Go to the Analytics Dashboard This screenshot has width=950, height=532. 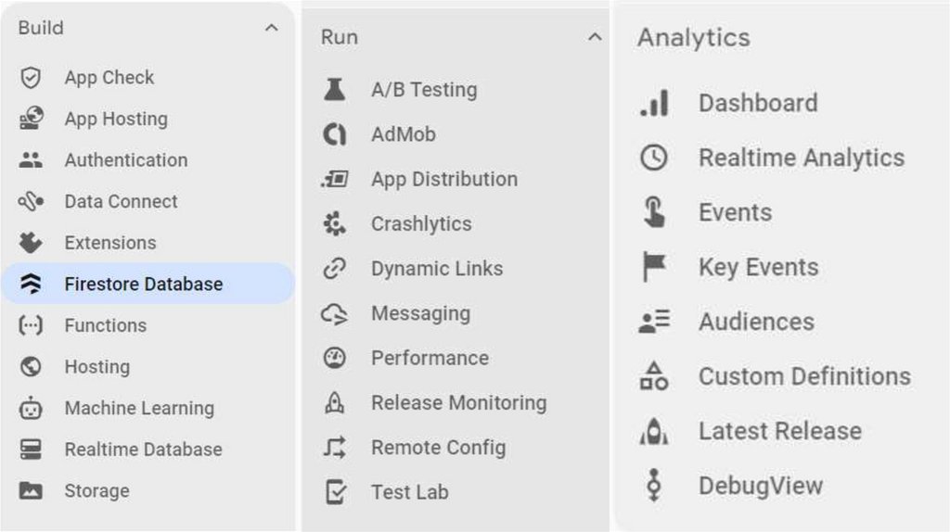(x=757, y=103)
